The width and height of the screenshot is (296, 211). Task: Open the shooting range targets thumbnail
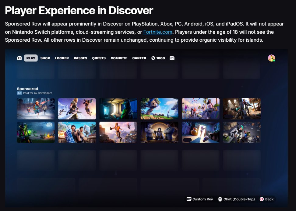242,132
